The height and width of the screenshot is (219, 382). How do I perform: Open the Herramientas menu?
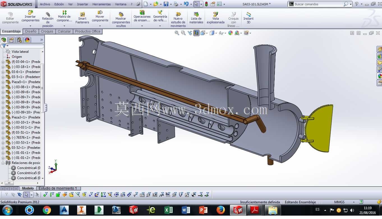point(102,4)
